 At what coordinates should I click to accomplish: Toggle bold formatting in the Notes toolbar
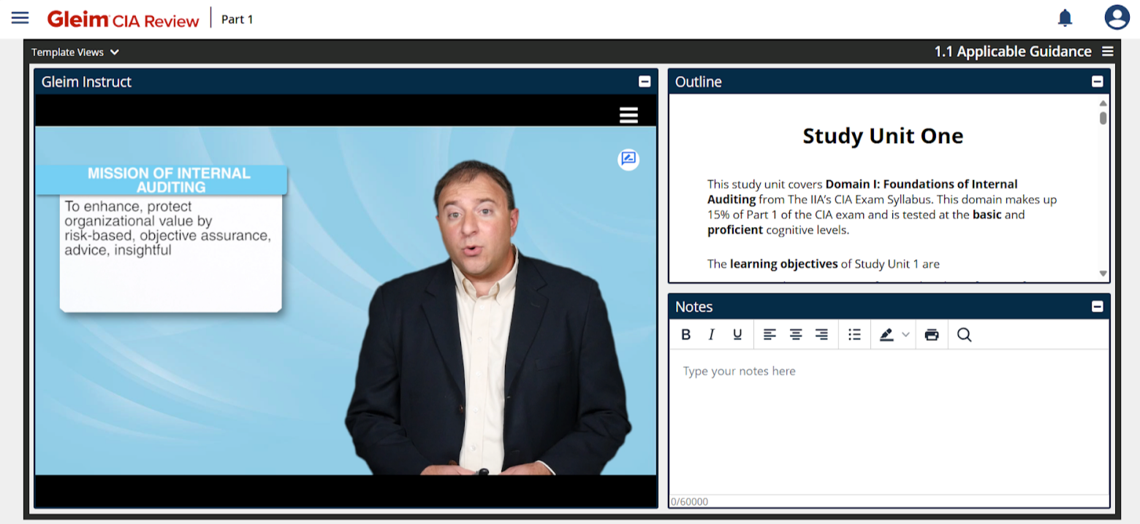click(685, 334)
